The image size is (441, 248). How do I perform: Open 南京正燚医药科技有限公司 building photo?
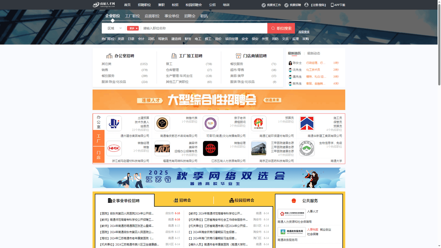pyautogui.click(x=258, y=148)
